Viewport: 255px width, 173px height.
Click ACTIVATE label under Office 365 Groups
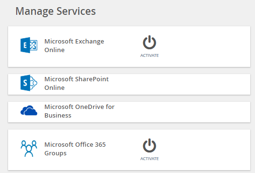[x=149, y=159]
